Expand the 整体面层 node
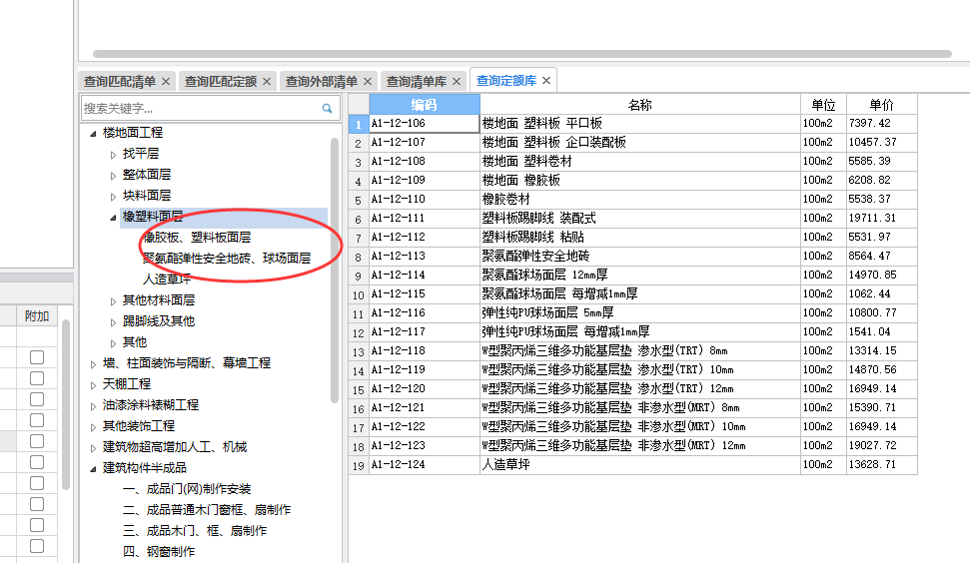Image resolution: width=970 pixels, height=563 pixels. coord(113,176)
